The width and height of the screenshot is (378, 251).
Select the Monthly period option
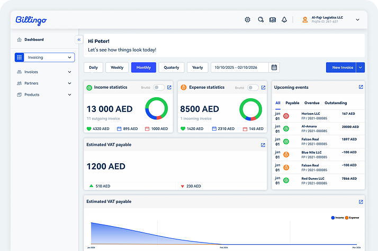coord(143,68)
